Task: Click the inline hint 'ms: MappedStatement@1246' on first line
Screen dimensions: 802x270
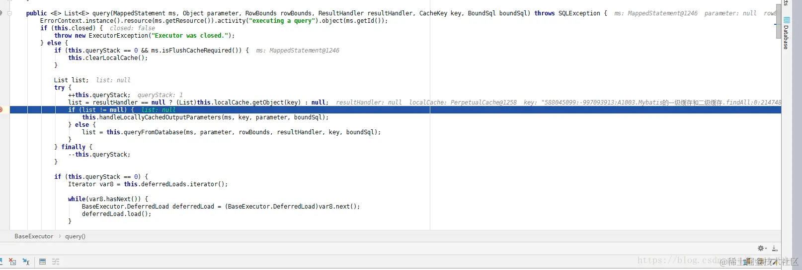Action: pos(656,13)
